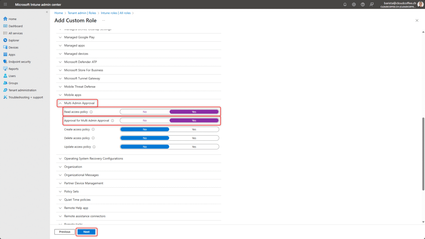Image resolution: width=425 pixels, height=239 pixels.
Task: Open the notifications bell
Action: [345, 4]
